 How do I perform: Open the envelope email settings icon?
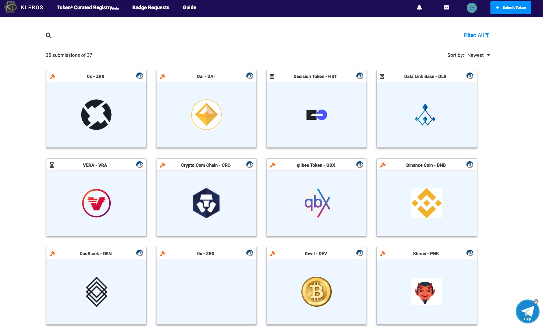(446, 7)
